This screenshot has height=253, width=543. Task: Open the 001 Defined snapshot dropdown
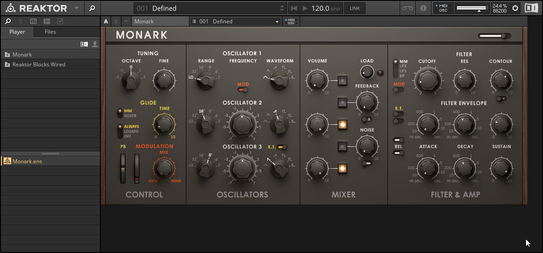pos(236,21)
